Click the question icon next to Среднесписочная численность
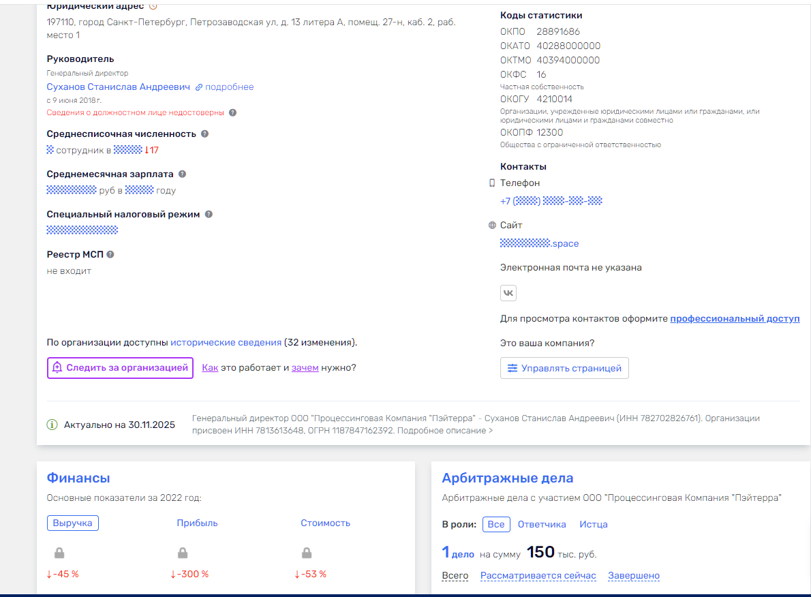 click(x=205, y=134)
